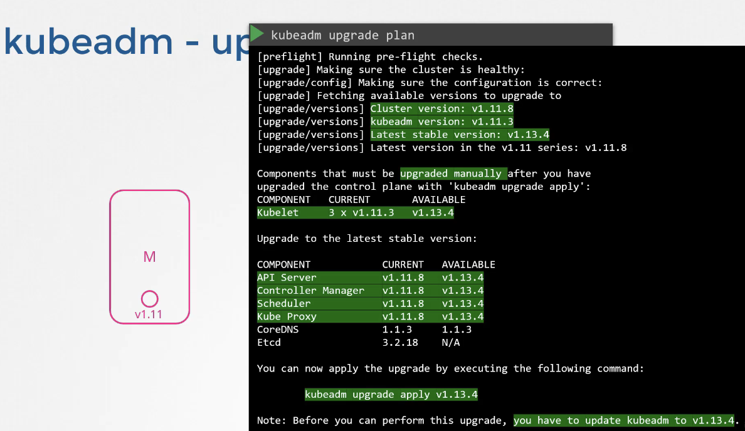Click highlighted 'Latest stable version: v1.13.4'
The image size is (745, 431).
point(460,135)
